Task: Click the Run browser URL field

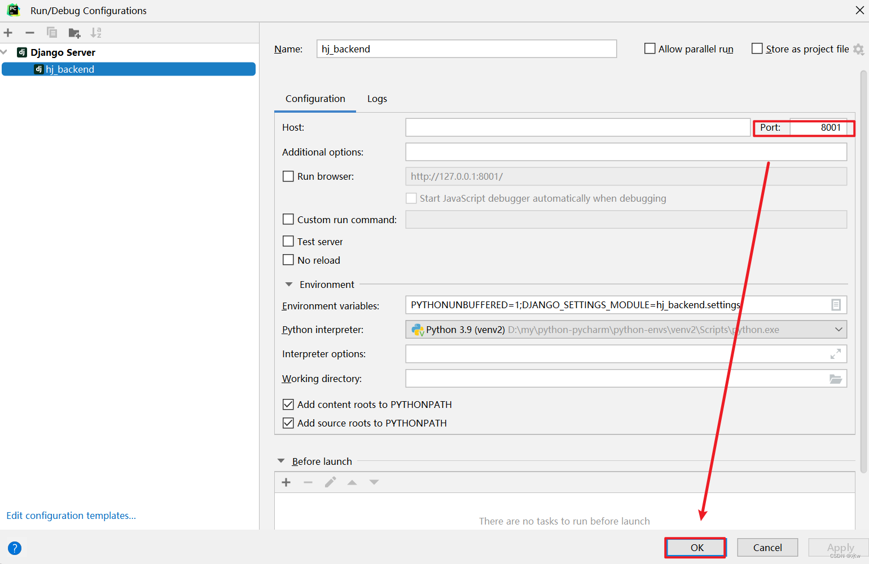Action: coord(626,176)
